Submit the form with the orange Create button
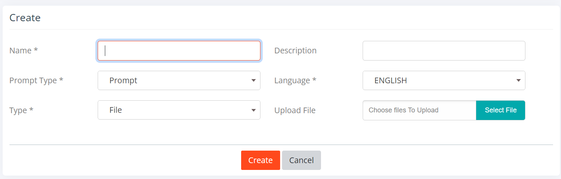Screen dimensions: 561x179 [260, 160]
